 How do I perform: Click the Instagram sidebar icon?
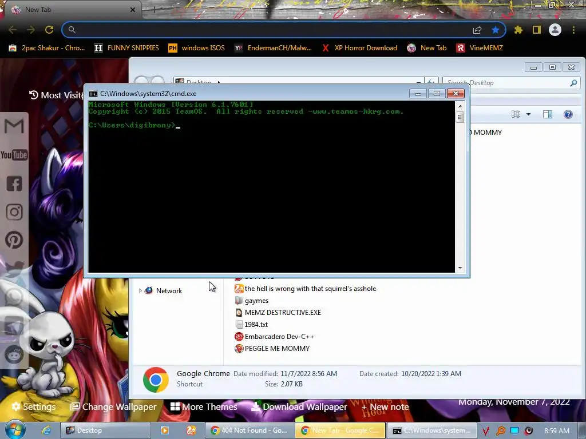click(x=14, y=212)
